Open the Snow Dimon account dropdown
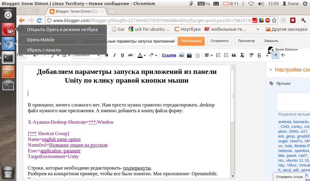 [286, 50]
